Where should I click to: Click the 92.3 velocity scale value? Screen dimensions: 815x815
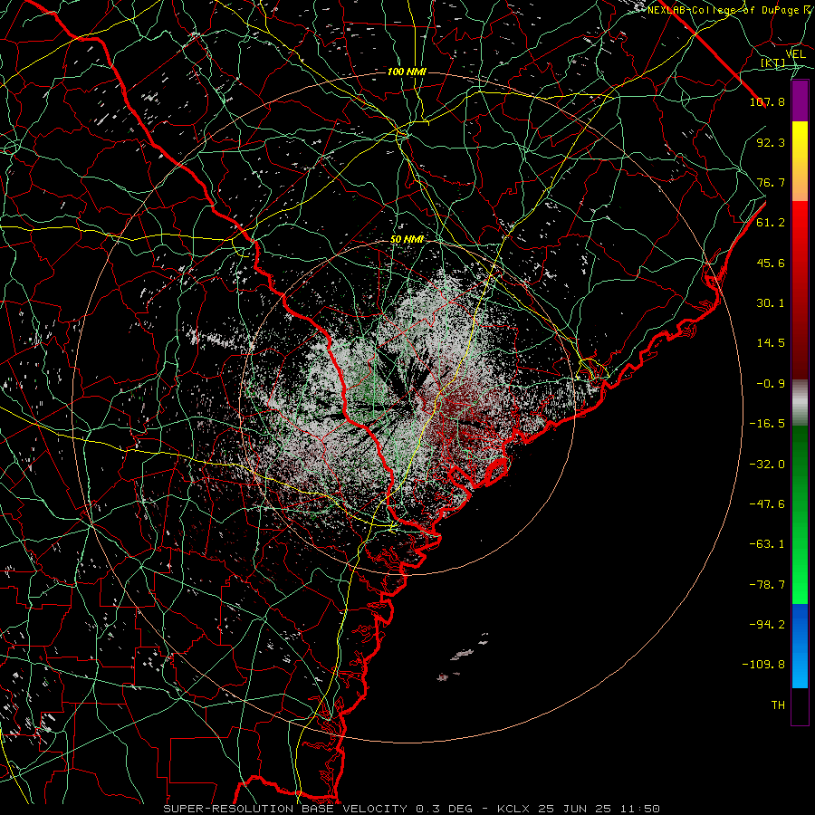771,142
